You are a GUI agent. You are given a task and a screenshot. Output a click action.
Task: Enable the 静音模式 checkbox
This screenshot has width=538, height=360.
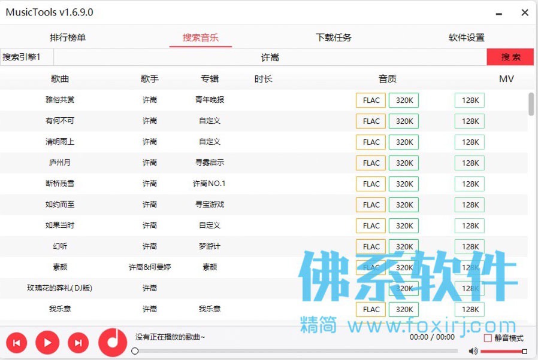pyautogui.click(x=488, y=338)
